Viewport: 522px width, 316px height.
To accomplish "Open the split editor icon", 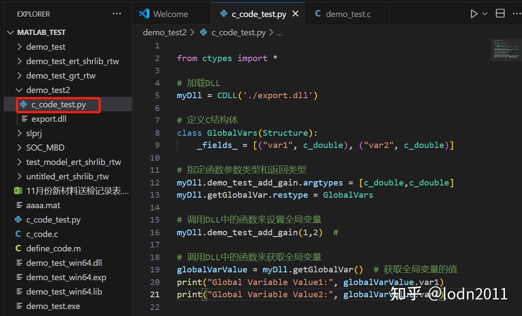I will (x=500, y=13).
